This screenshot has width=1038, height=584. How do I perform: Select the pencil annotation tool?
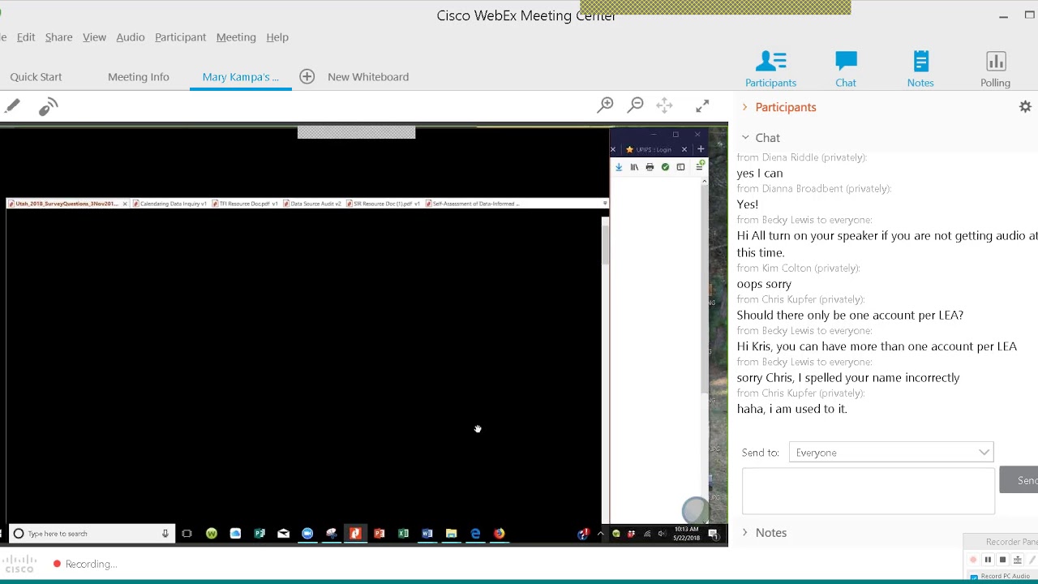coord(12,106)
